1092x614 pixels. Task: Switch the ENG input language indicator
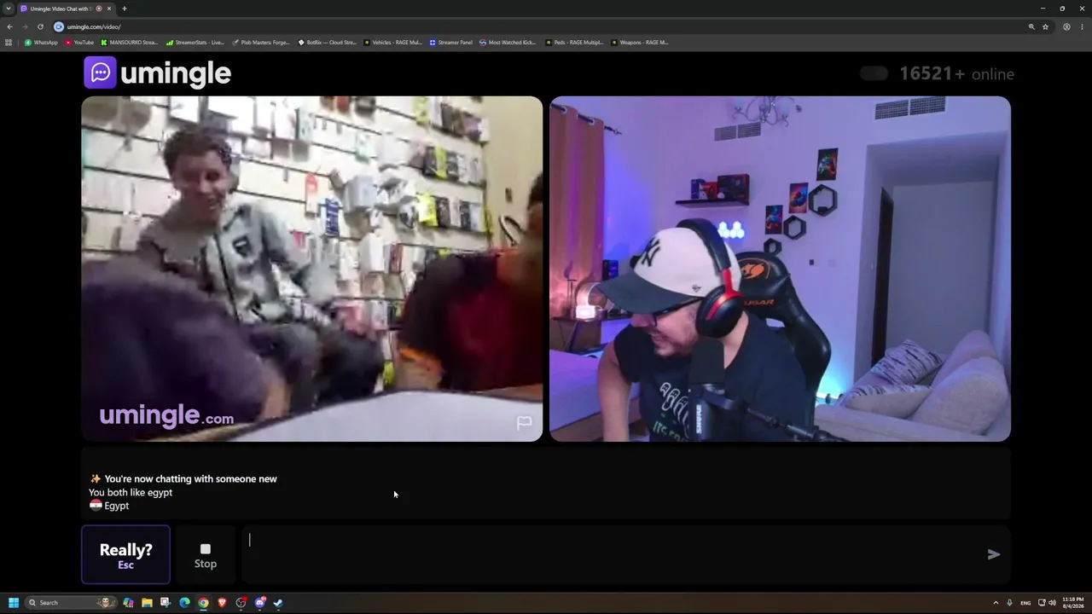coord(1025,603)
